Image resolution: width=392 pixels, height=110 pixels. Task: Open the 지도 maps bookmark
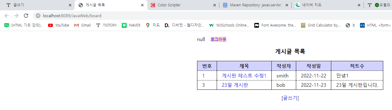pos(153,25)
